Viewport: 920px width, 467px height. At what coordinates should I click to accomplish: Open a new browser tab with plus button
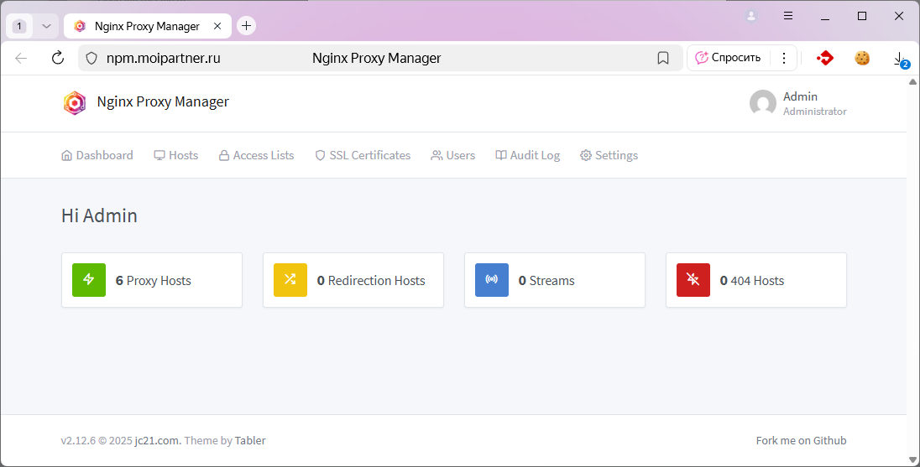246,26
